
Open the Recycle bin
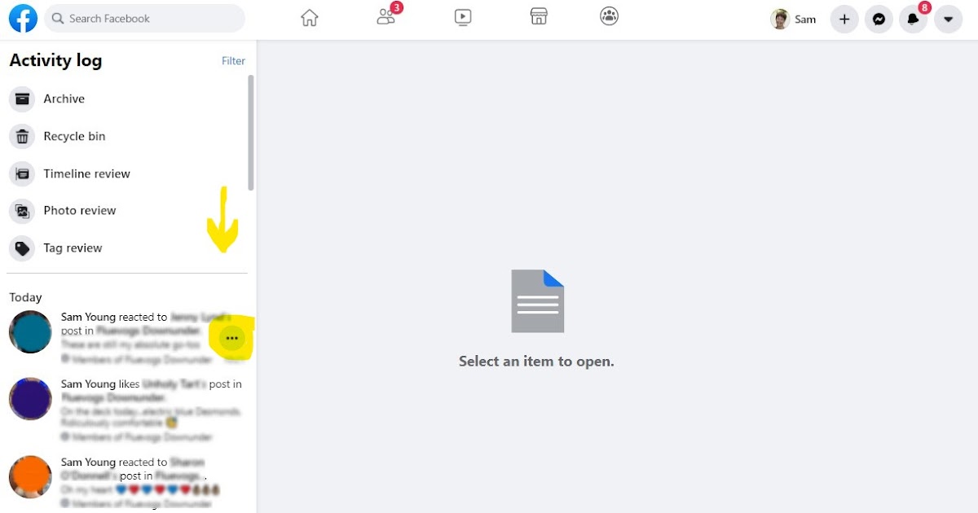pos(74,136)
